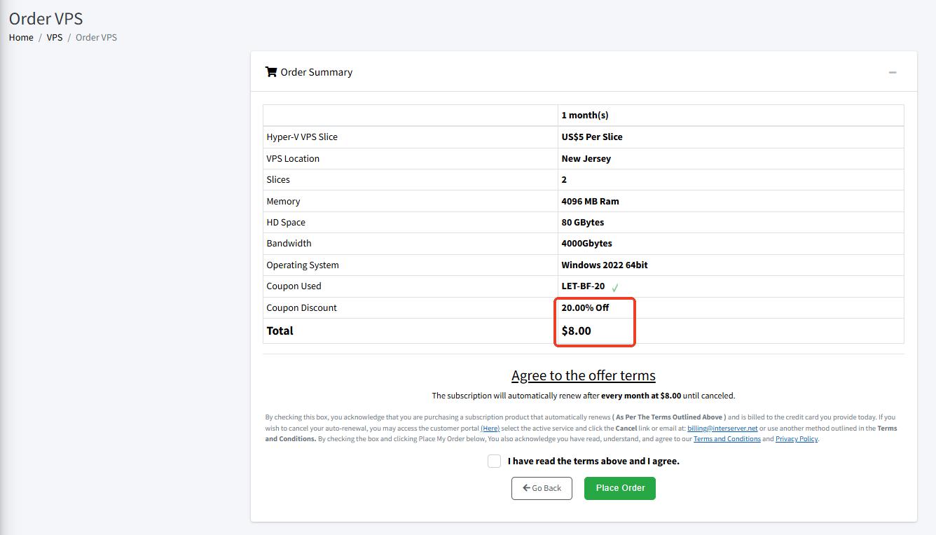Open the Terms and Conditions link
The height and width of the screenshot is (535, 936).
tap(727, 439)
